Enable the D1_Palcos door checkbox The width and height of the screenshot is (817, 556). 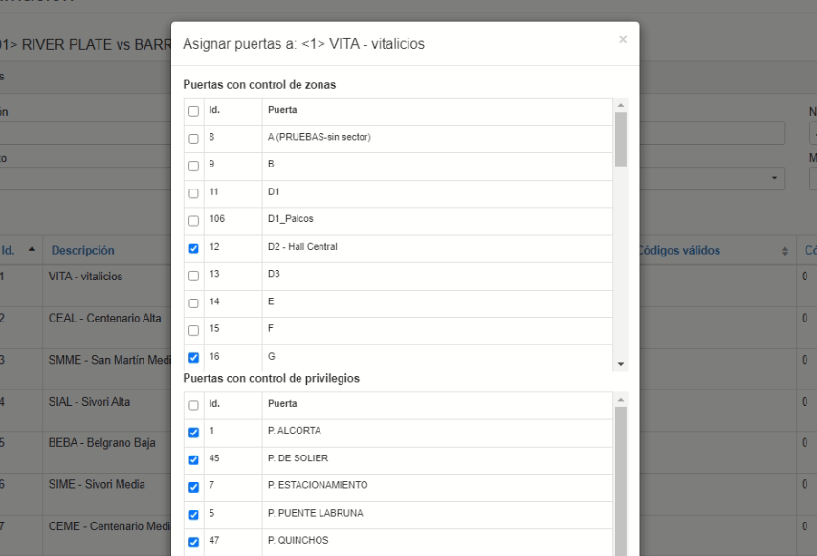(x=194, y=221)
